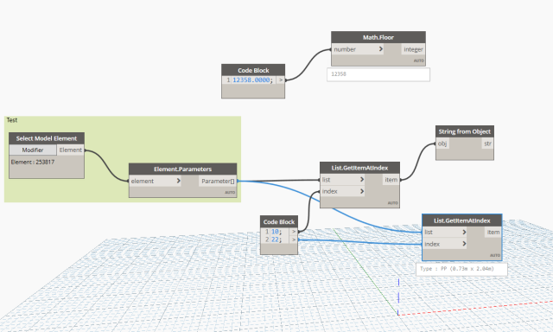The width and height of the screenshot is (553, 332).
Task: Select the upper List.GetItemAtIndex node header
Action: point(359,168)
